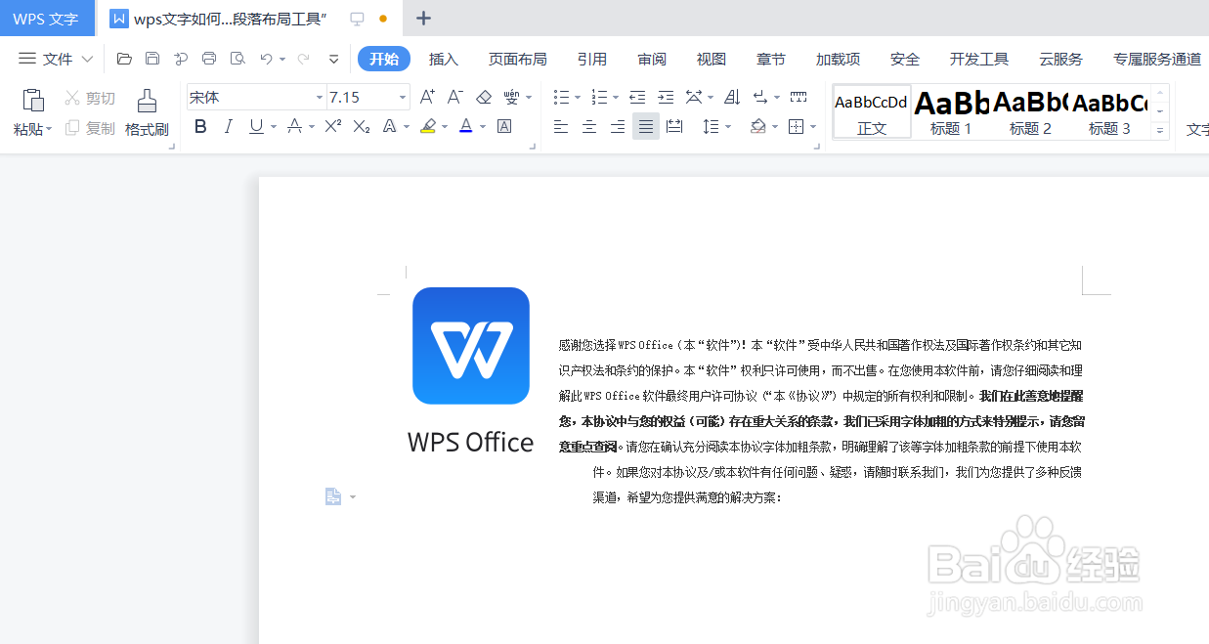Viewport: 1209px width, 644px height.
Task: Increase font size with A+ icon
Action: coord(427,97)
